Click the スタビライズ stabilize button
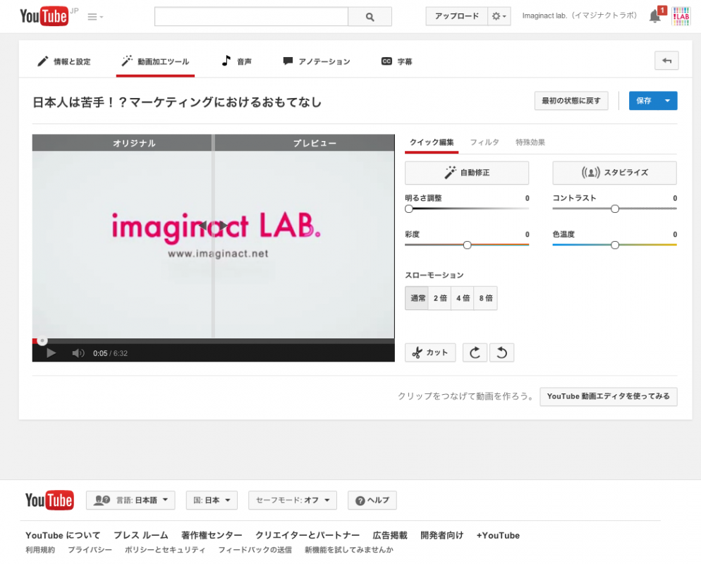Screen dimensions: 701x564 [x=615, y=173]
